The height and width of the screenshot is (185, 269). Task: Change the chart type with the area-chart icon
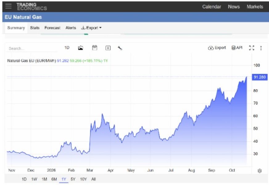click(81, 48)
